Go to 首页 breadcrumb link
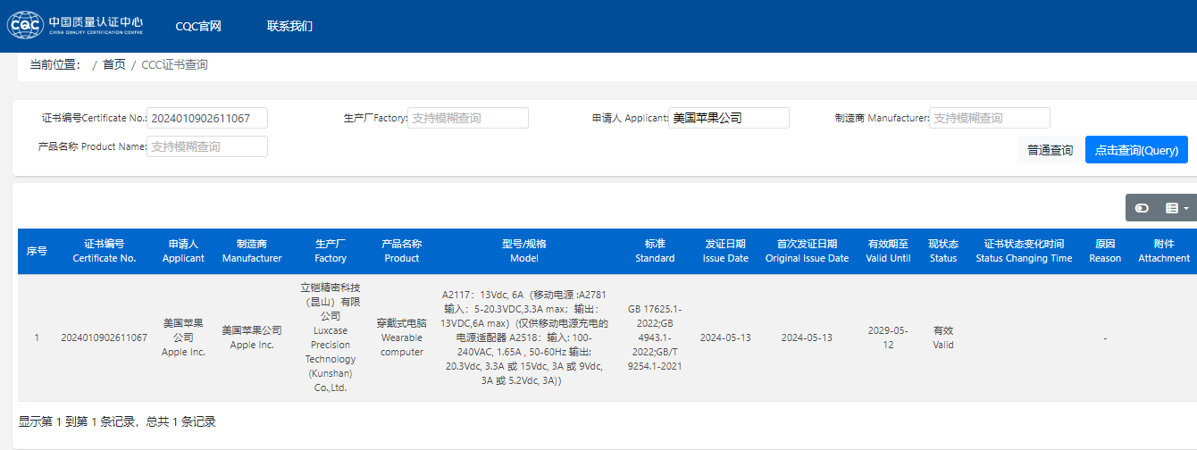 114,64
